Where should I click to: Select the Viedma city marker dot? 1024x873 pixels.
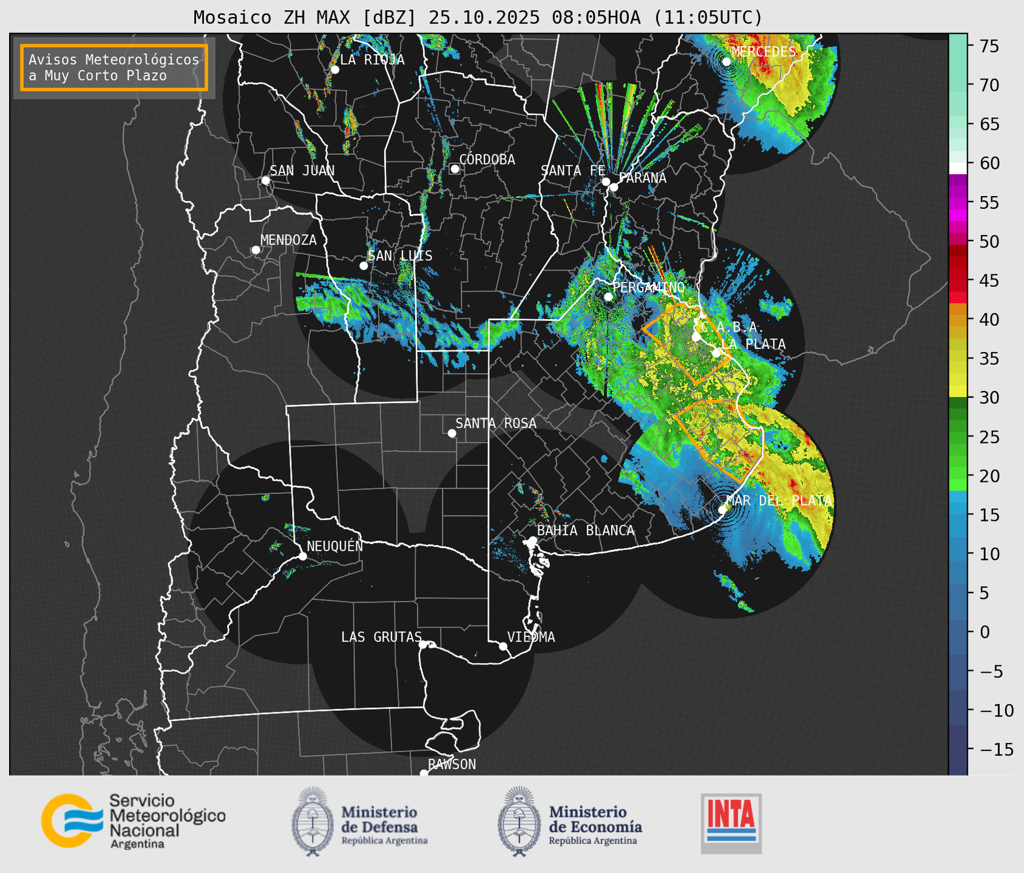(503, 647)
